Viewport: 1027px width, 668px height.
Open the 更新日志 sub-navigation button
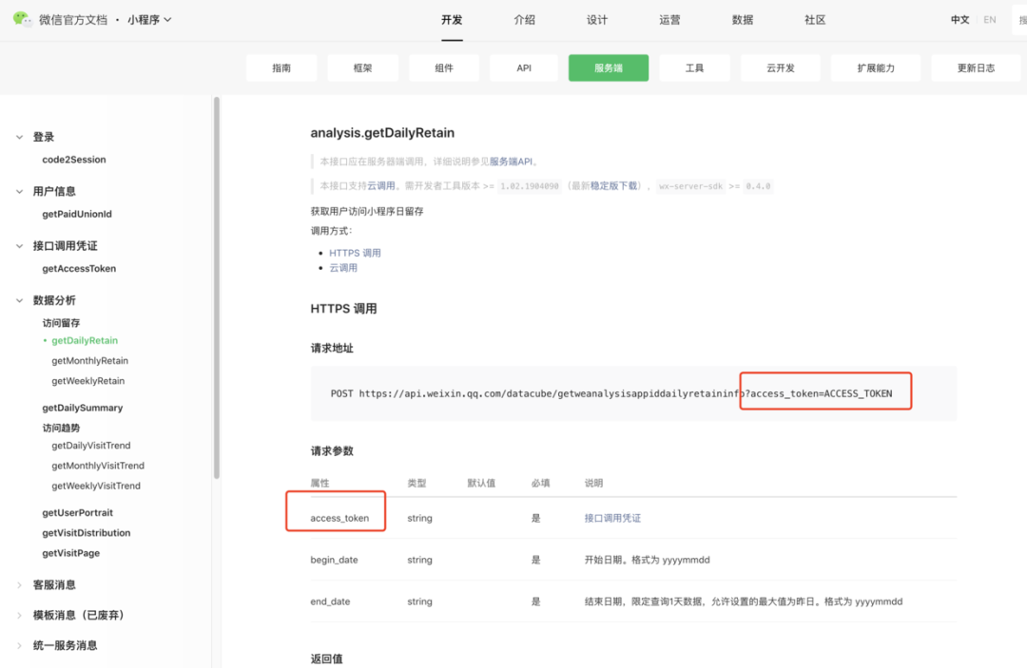point(976,68)
